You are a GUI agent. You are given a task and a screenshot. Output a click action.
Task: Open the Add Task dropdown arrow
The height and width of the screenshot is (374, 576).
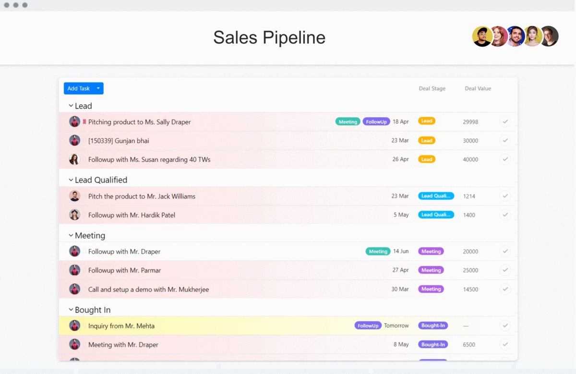(x=98, y=88)
